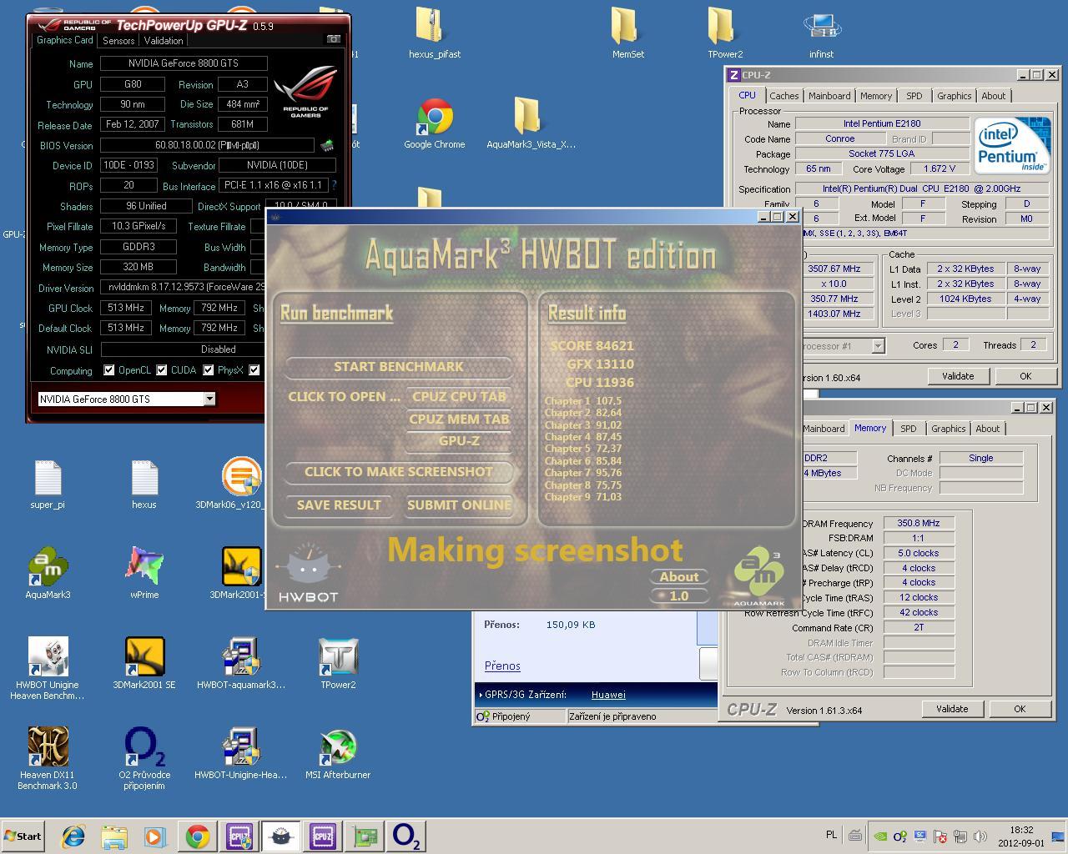Open the hexus_pifast folder icon
1068x854 pixels.
click(434, 33)
